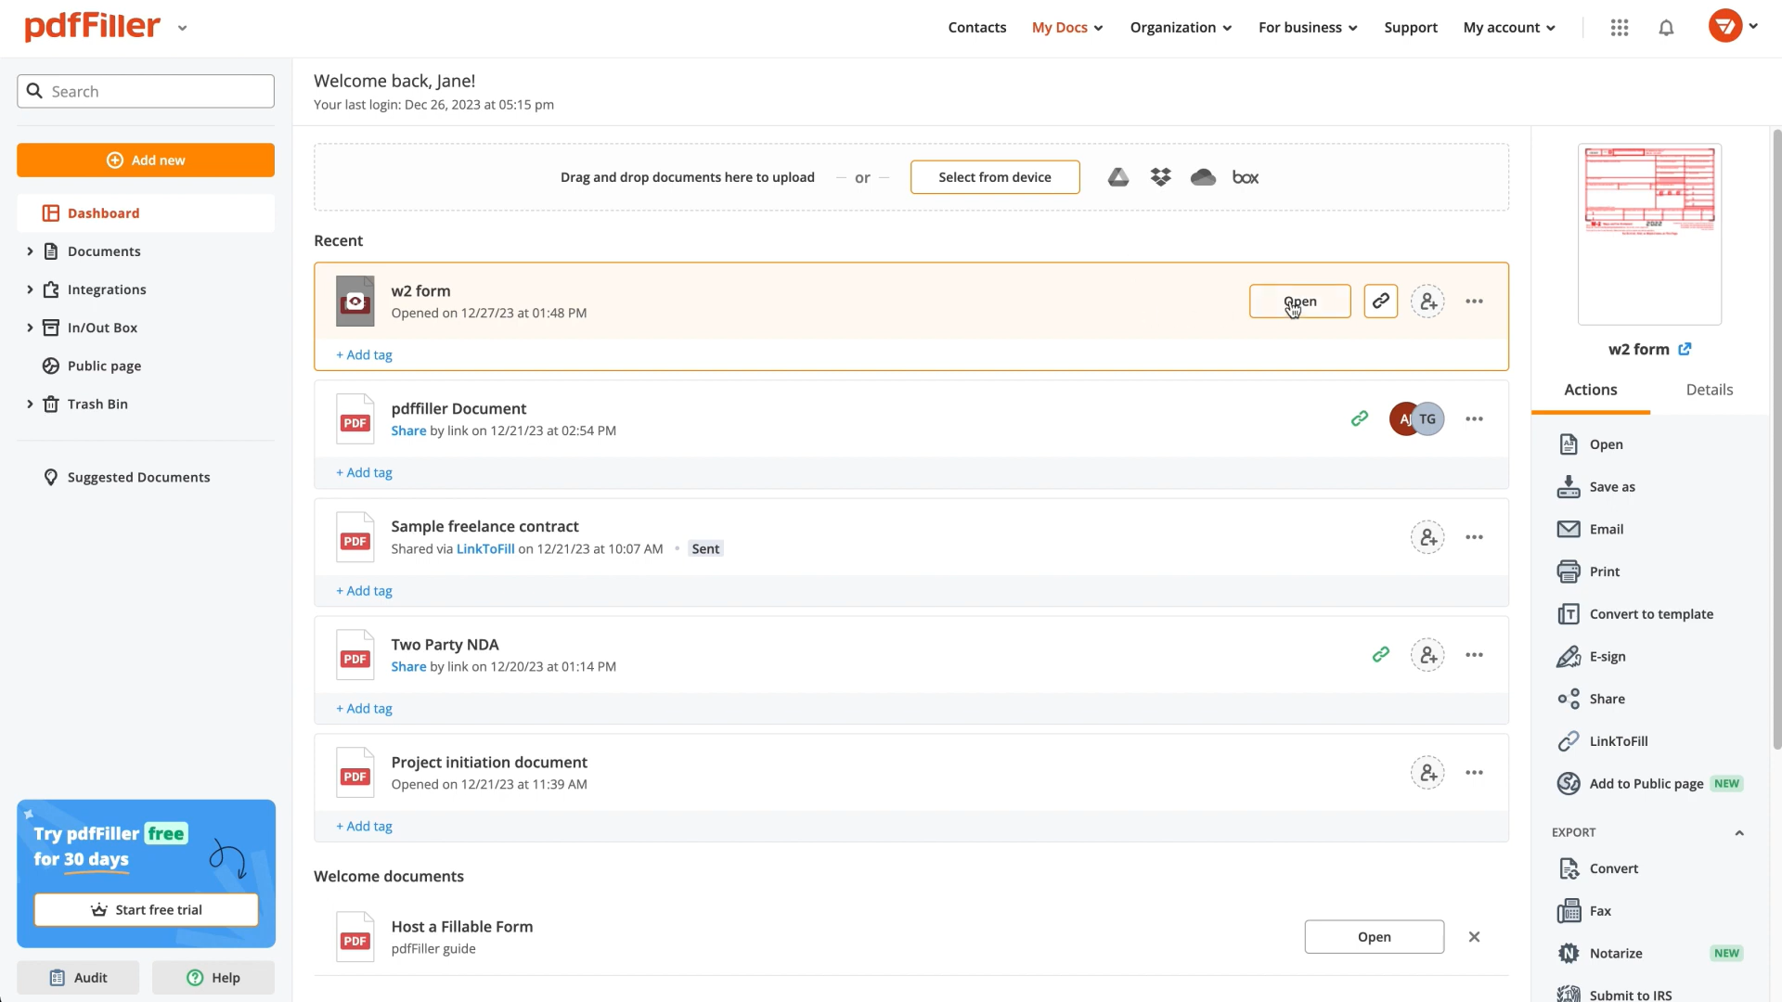Add collaborator to w2 form
The width and height of the screenshot is (1782, 1002).
coord(1427,302)
